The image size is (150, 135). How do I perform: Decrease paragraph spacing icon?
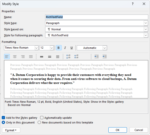point(76,56)
